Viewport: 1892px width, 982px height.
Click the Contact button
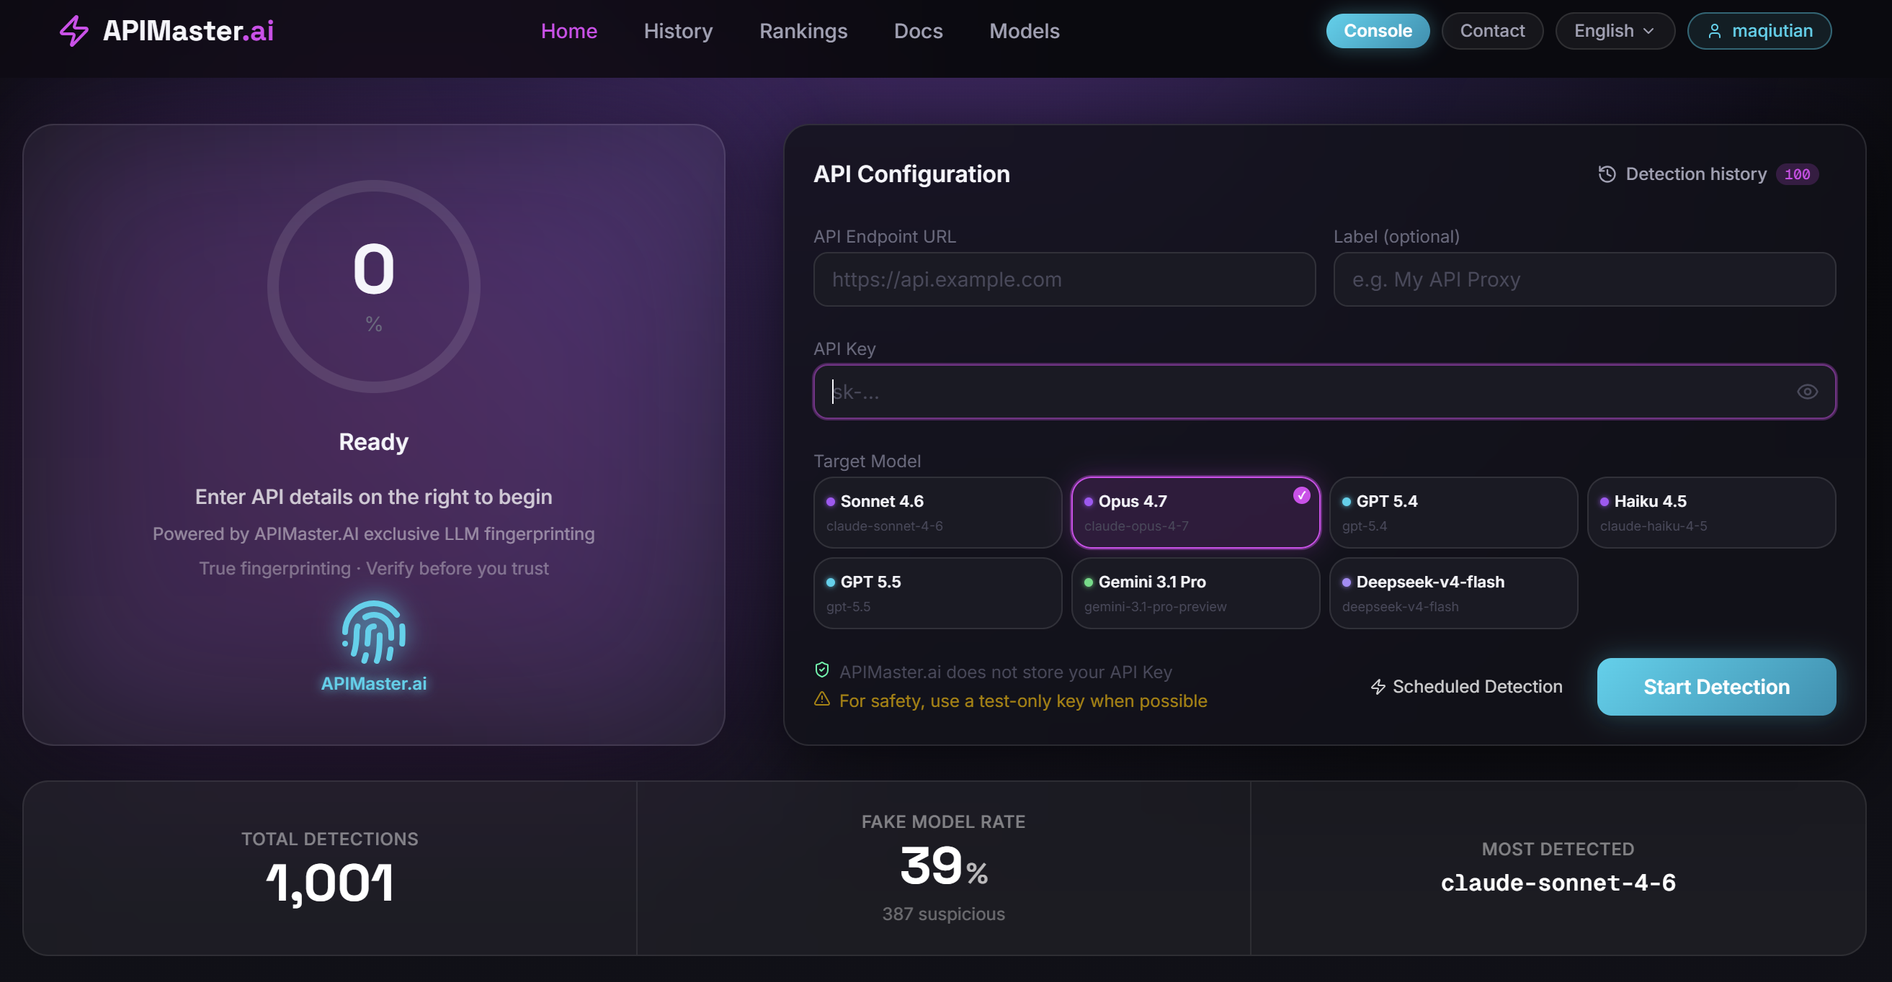[x=1491, y=31]
